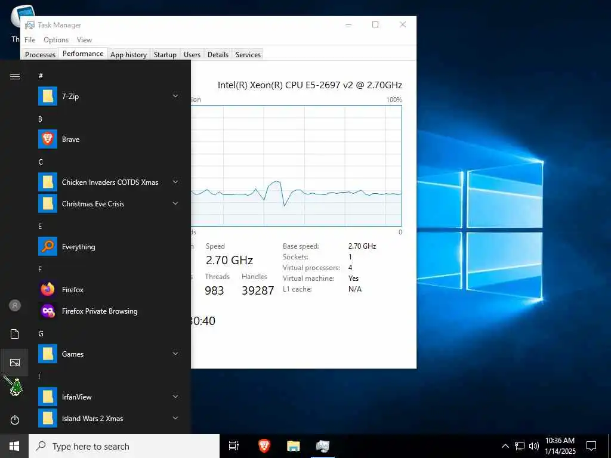Click the CPU name Intel(R) Xeon(R) text
611x458 pixels.
tap(310, 85)
